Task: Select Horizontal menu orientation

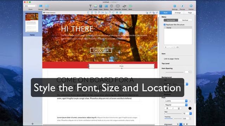Action: coord(171,20)
